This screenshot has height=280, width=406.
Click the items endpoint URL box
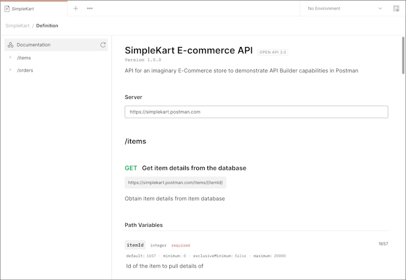176,183
